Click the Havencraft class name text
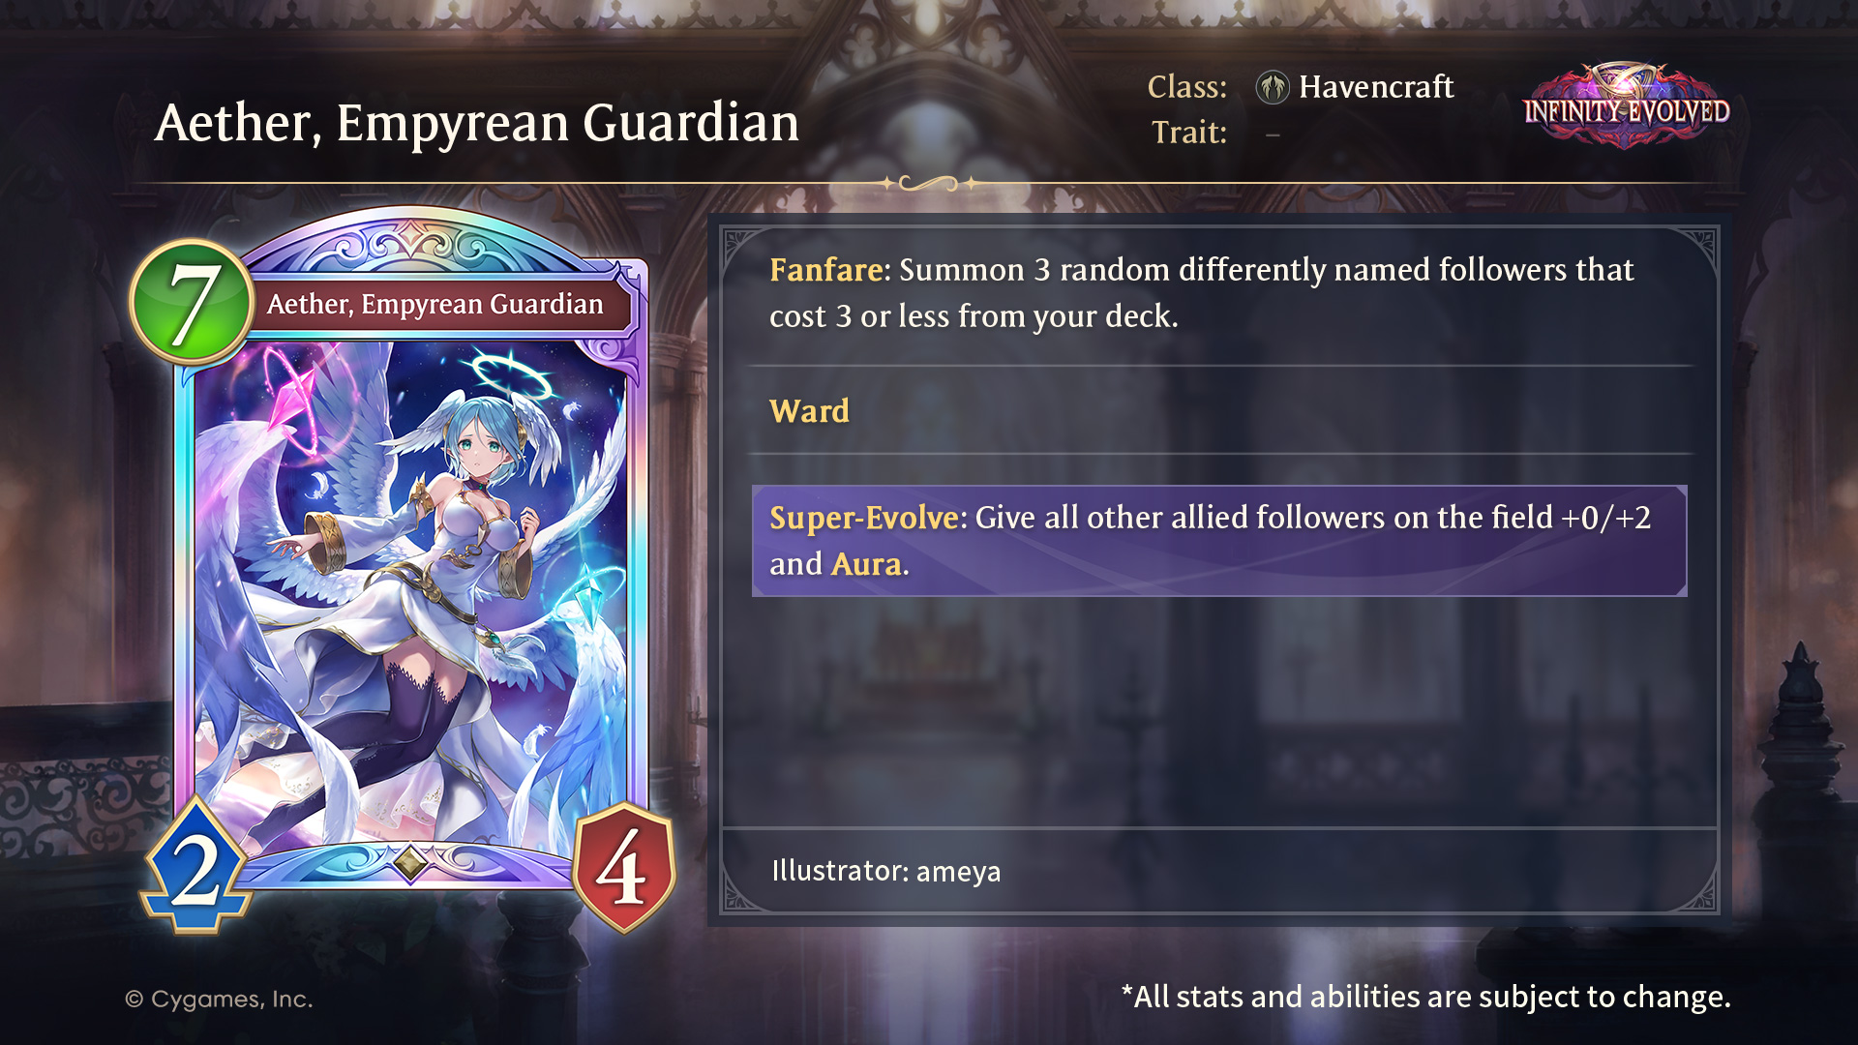The height and width of the screenshot is (1045, 1858). [x=1376, y=87]
